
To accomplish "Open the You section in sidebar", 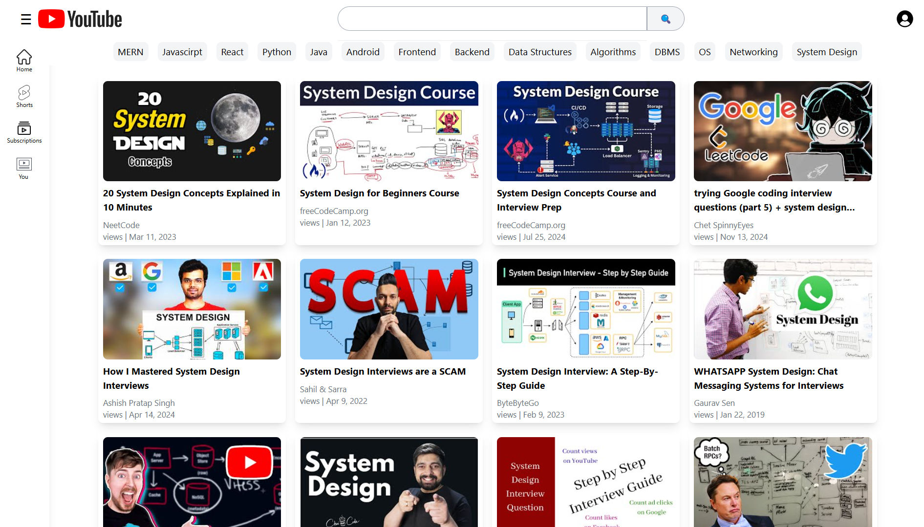I will coord(23,168).
